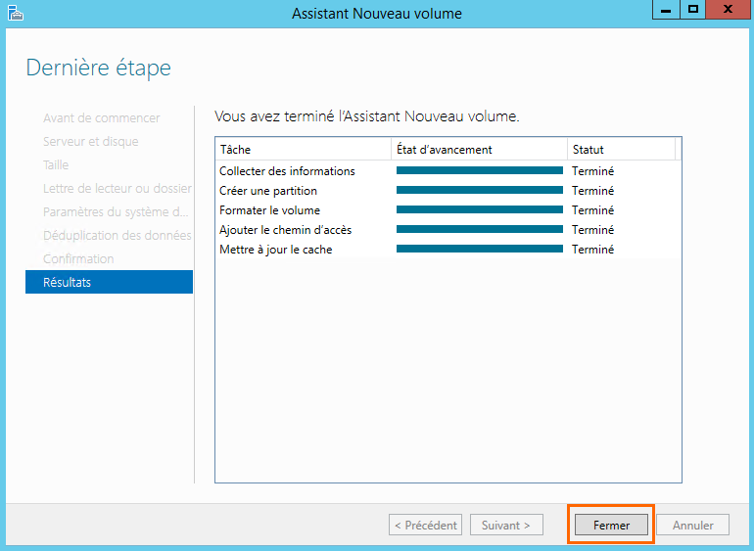Maximize the wizard window
The width and height of the screenshot is (754, 551).
pyautogui.click(x=693, y=10)
